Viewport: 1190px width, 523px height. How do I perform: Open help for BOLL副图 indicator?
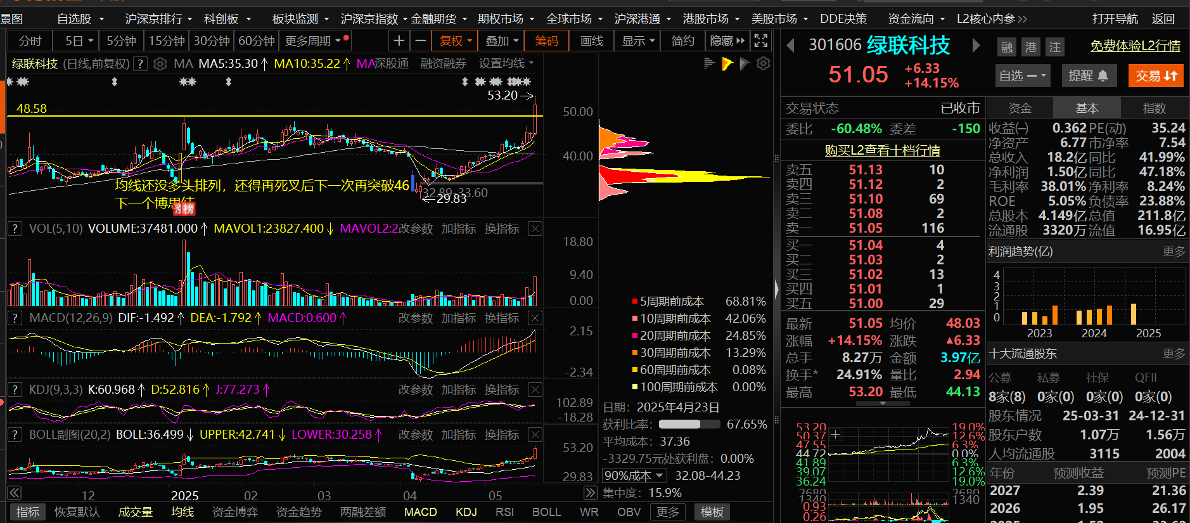(x=15, y=435)
